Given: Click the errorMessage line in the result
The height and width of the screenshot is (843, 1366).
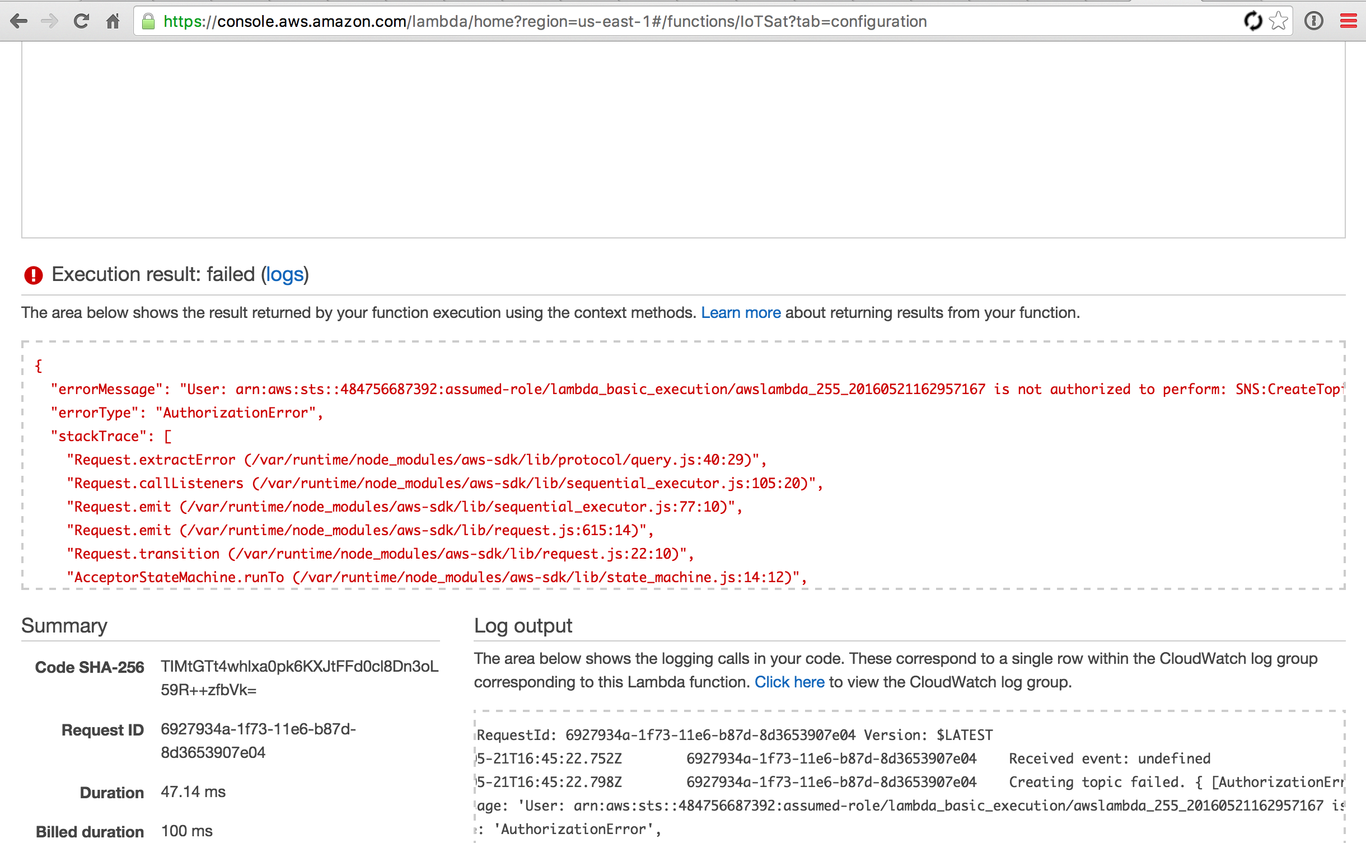Looking at the screenshot, I should 696,389.
